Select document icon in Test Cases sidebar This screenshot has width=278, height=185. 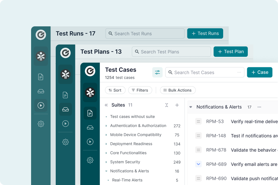click(x=90, y=113)
